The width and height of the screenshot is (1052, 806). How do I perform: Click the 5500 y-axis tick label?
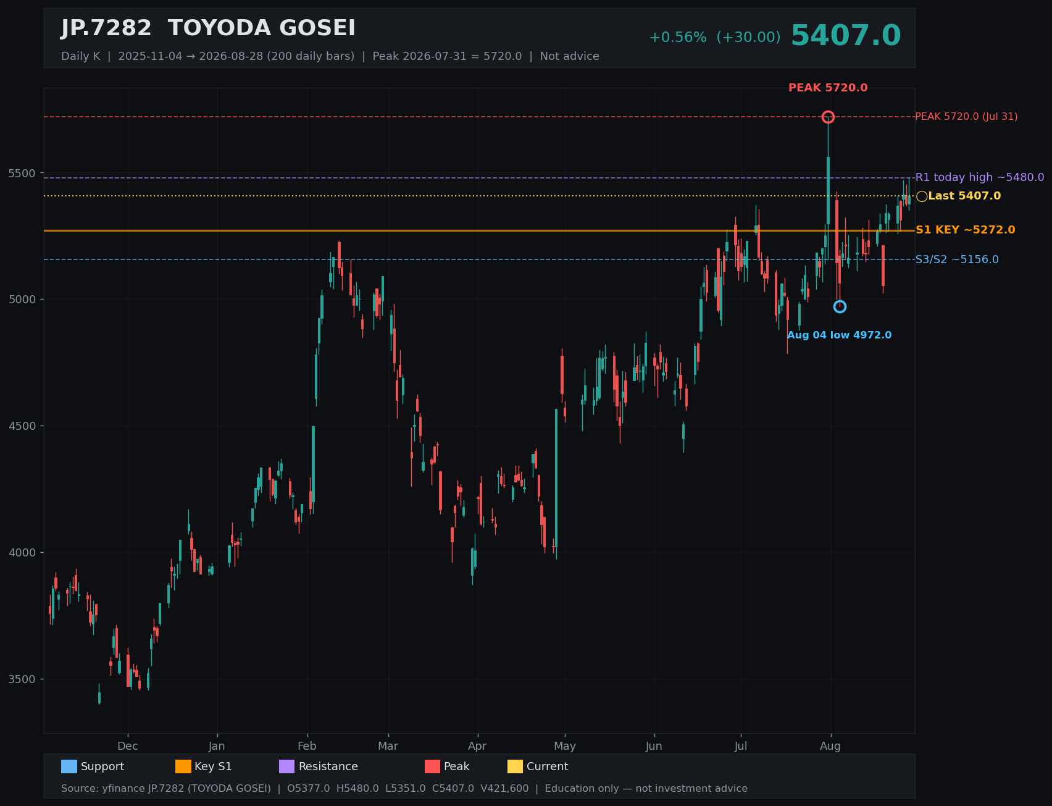pyautogui.click(x=22, y=173)
